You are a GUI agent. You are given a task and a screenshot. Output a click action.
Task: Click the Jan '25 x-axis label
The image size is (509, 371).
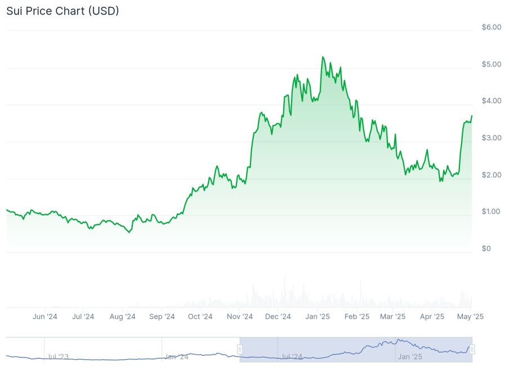point(318,316)
